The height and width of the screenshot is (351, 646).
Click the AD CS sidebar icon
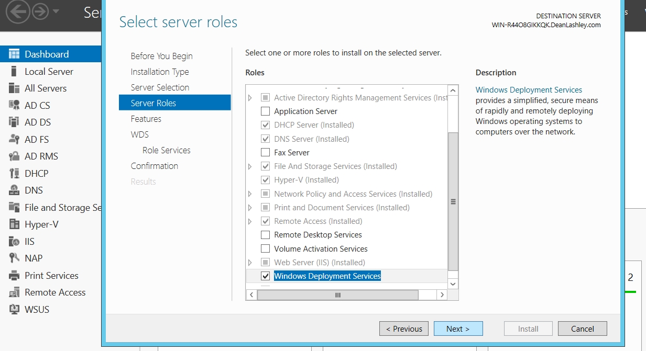point(14,105)
